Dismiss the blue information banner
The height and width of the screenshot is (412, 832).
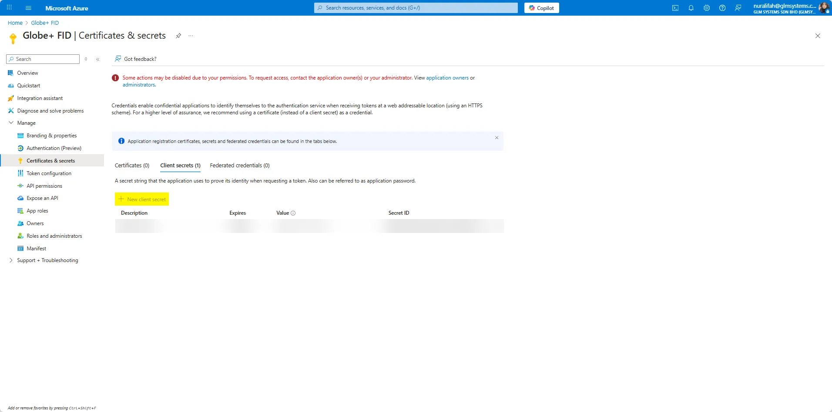497,138
